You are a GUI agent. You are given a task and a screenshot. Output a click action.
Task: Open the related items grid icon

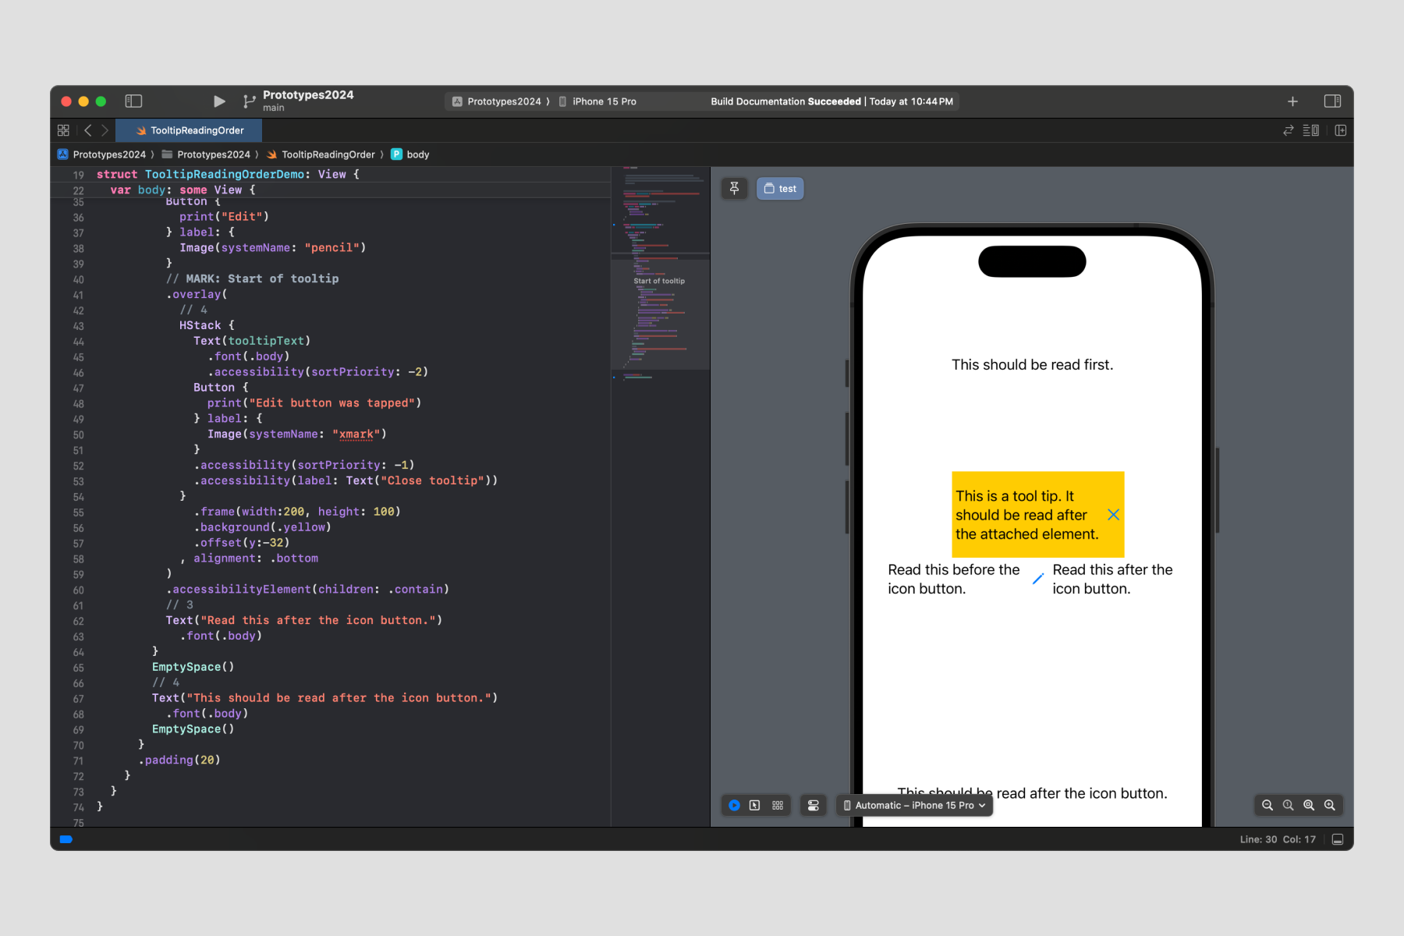tap(63, 130)
